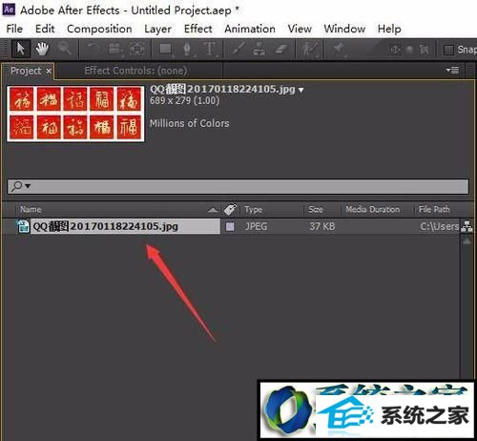The image size is (477, 441).
Task: Open the Edit menu
Action: [45, 29]
